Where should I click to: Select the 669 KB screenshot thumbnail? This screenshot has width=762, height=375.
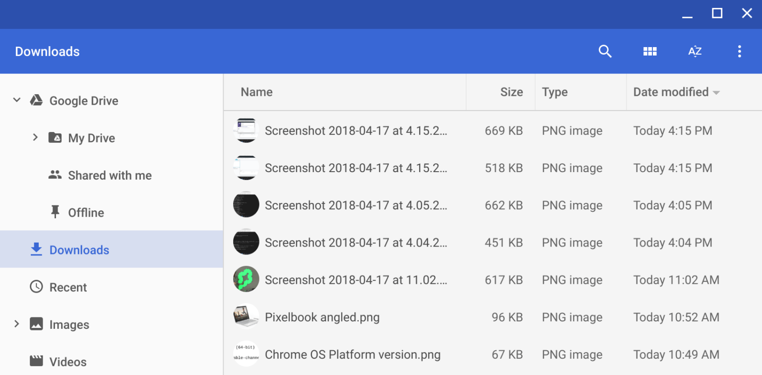[246, 130]
